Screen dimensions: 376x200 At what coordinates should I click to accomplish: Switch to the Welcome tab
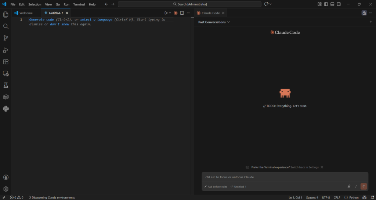26,13
